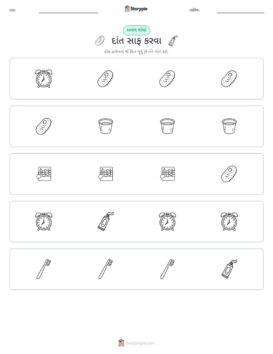Click the Storypie logo in the header
The width and height of the screenshot is (273, 354).
click(x=136, y=9)
